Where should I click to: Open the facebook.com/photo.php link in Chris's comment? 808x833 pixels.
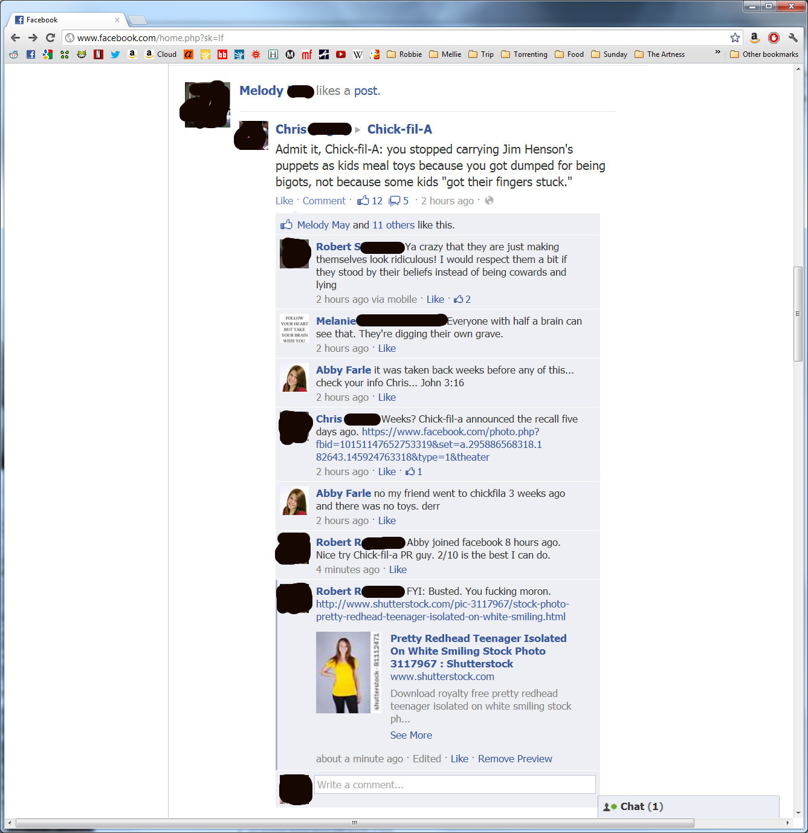(429, 444)
